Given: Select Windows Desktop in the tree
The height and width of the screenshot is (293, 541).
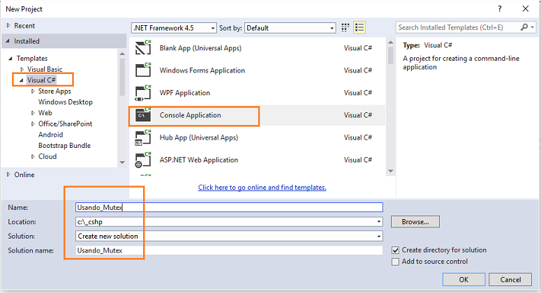Looking at the screenshot, I should pos(66,102).
